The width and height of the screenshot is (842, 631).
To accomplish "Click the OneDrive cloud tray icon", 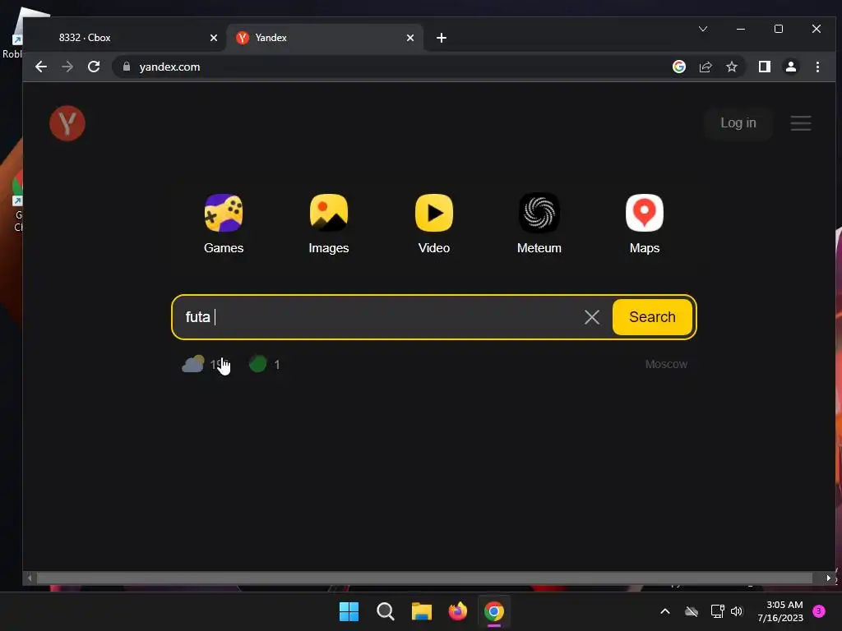I will 692,611.
